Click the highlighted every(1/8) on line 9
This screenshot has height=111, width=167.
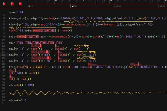click(x=28, y=37)
